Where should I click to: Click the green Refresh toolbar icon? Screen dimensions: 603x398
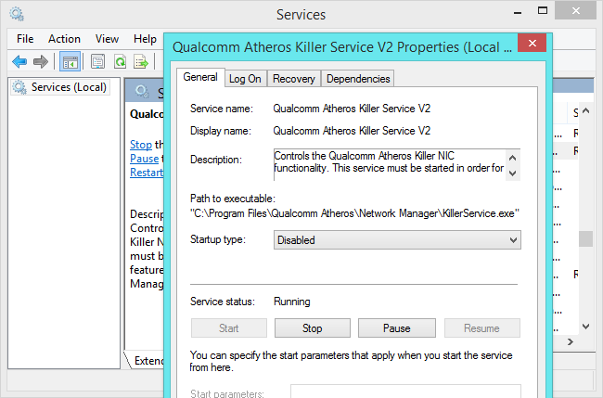coord(120,61)
